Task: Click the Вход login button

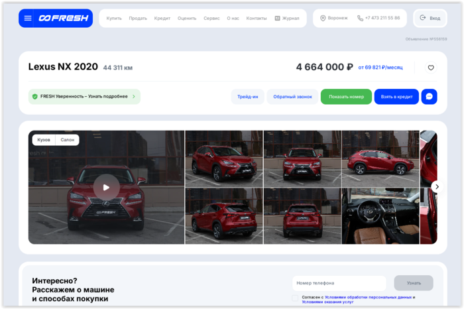Action: pos(430,18)
